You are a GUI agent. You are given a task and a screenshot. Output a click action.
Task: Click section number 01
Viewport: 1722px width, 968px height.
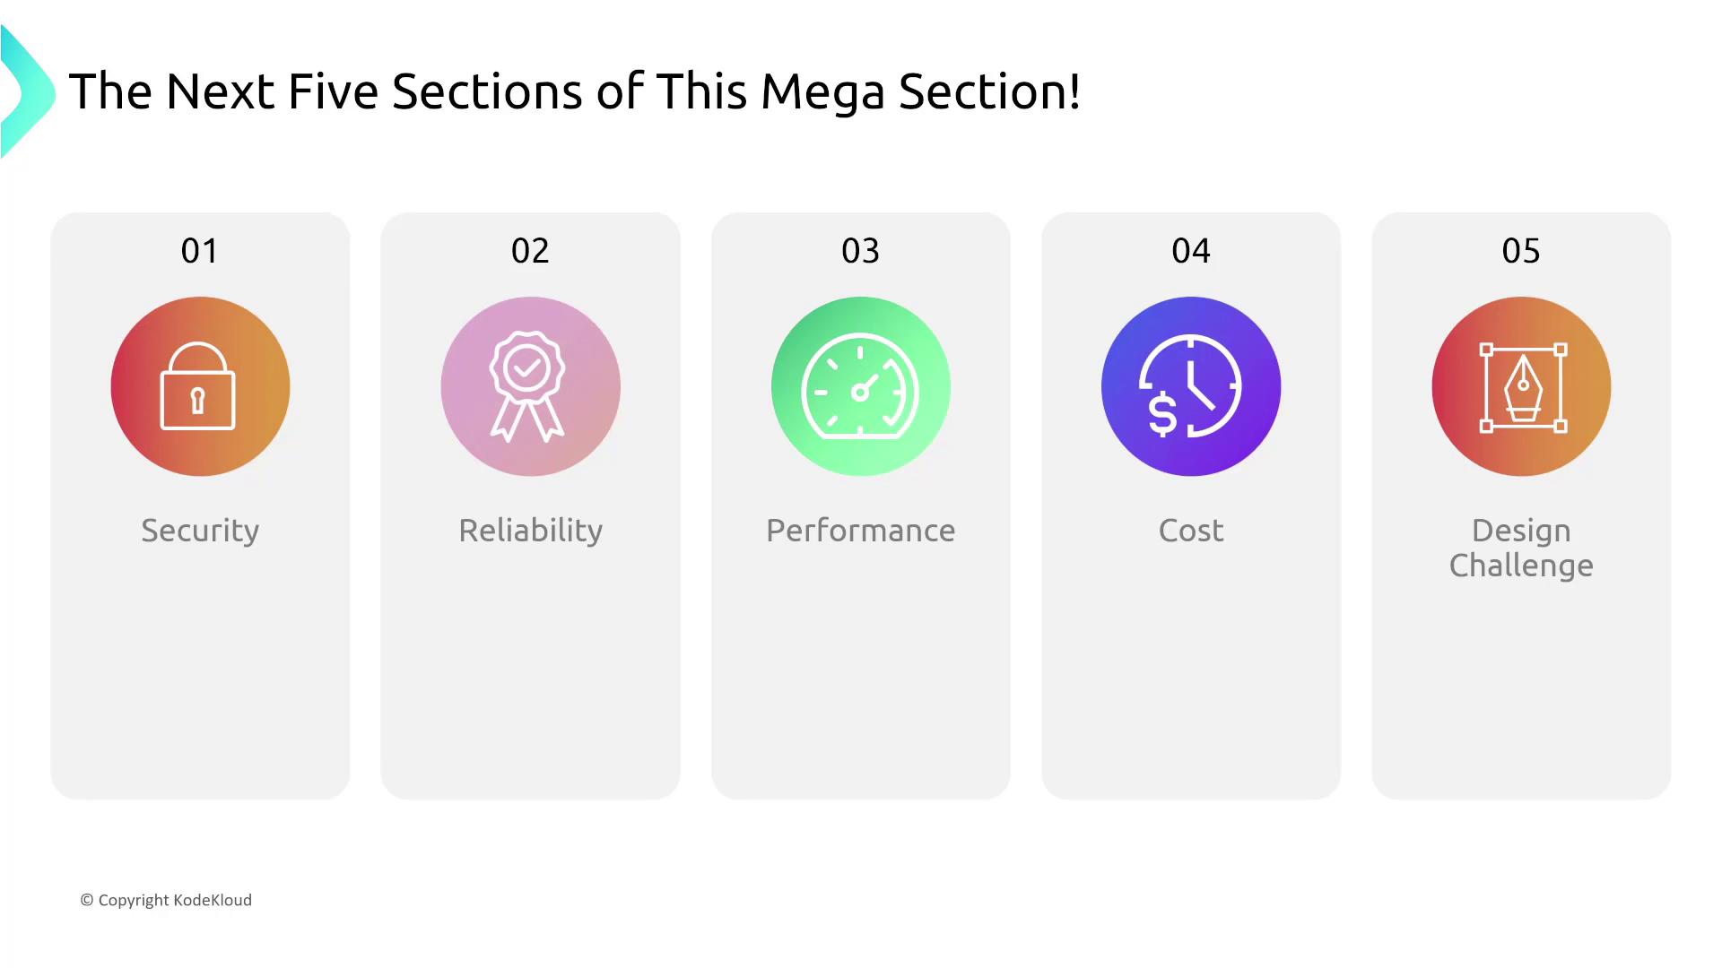[x=199, y=251]
